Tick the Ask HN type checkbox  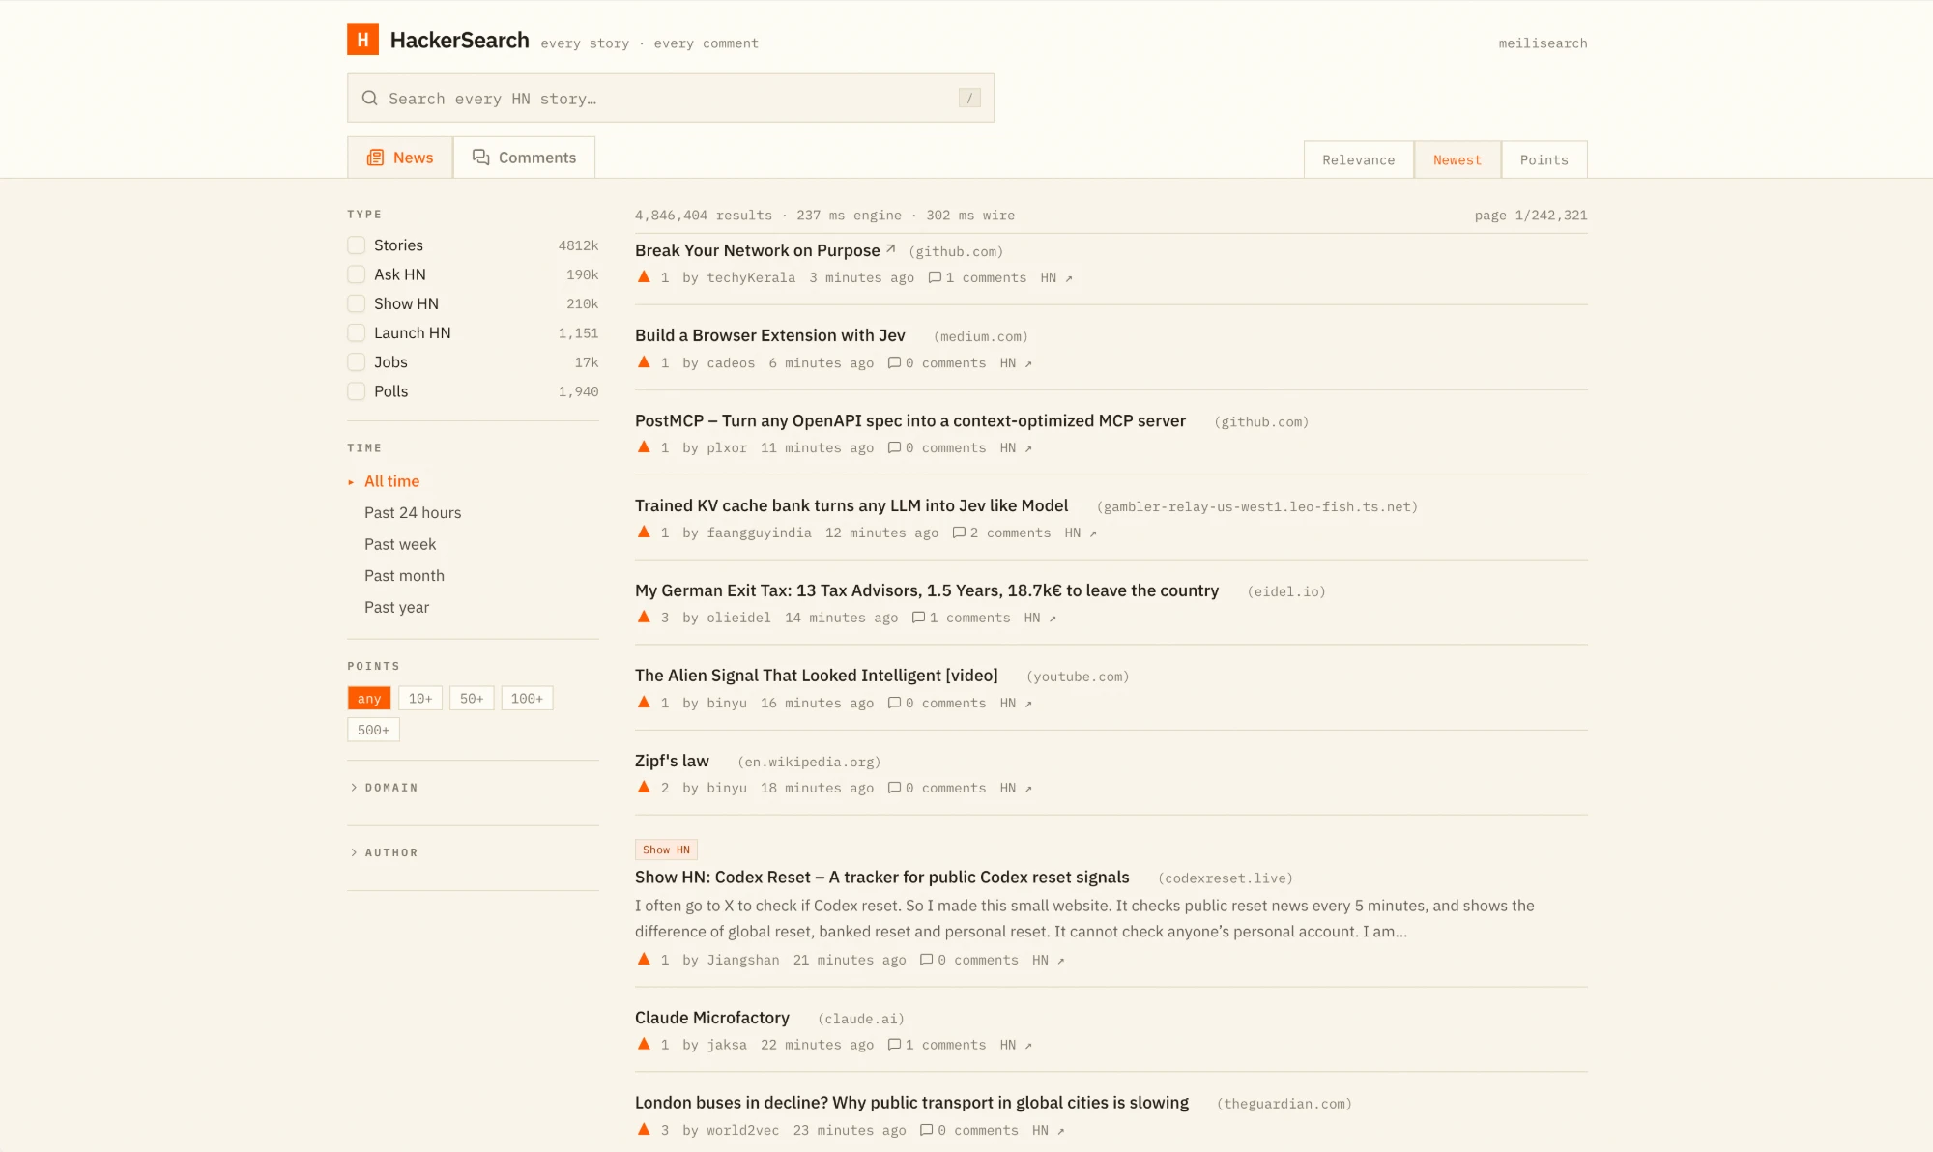(x=357, y=274)
